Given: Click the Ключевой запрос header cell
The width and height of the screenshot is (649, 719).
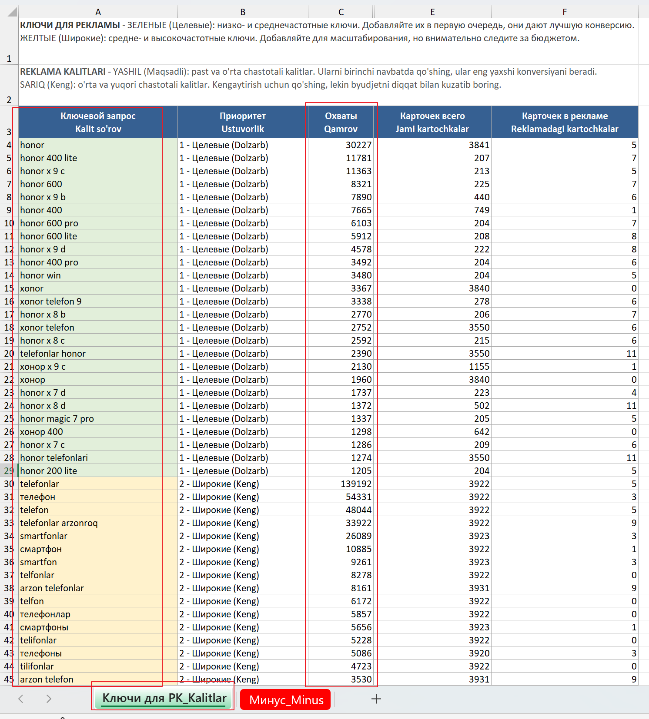Looking at the screenshot, I should [x=98, y=122].
